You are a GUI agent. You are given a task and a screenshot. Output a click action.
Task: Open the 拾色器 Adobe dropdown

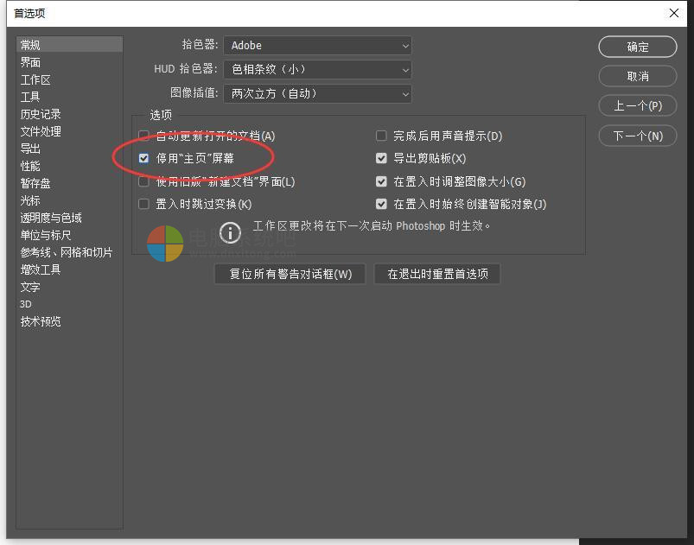317,46
